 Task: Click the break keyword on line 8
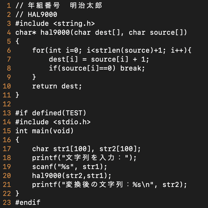(x=131, y=68)
